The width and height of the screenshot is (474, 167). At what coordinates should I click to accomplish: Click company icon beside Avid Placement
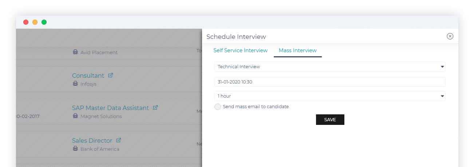[x=75, y=52]
